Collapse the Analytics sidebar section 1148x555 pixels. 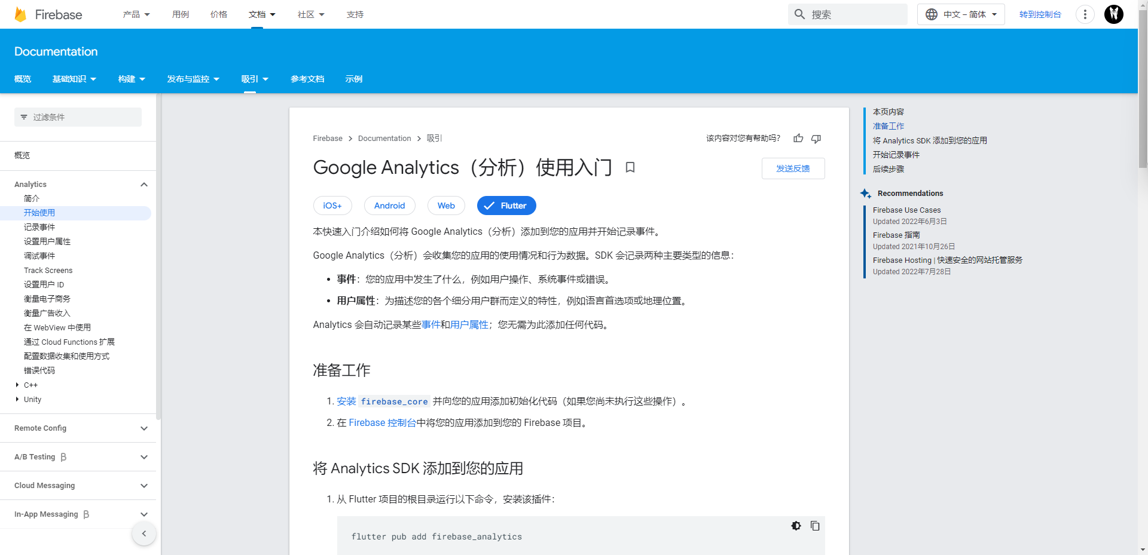(143, 185)
